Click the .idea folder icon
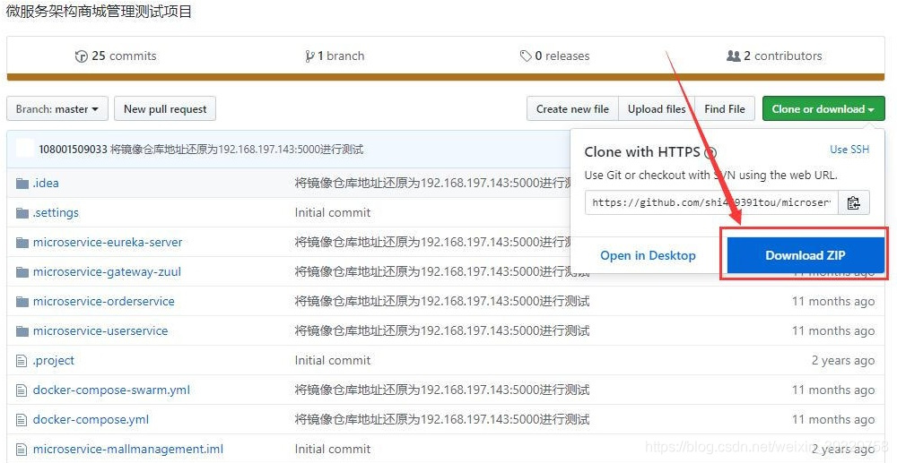Screen dimensions: 897x463 pyautogui.click(x=22, y=184)
